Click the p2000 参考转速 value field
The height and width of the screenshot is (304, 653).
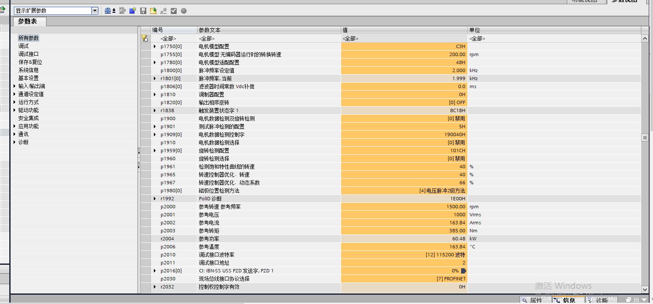click(x=404, y=207)
